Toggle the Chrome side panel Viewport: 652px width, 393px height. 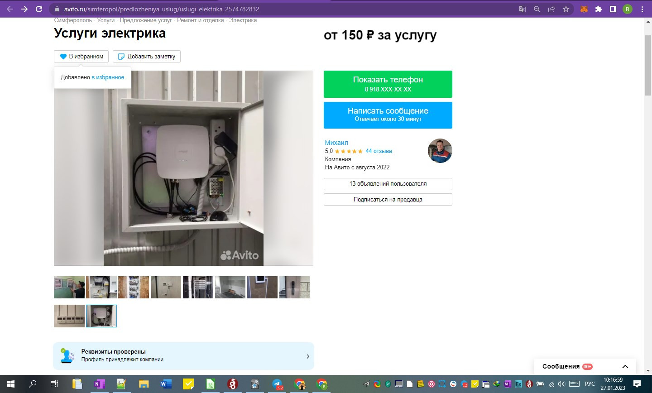coord(613,9)
